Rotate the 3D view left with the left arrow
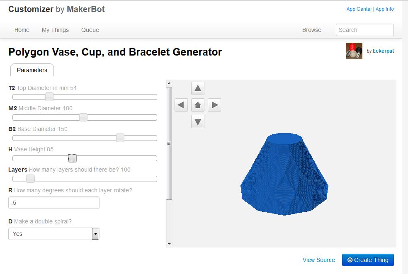This screenshot has height=274, width=408. click(181, 105)
